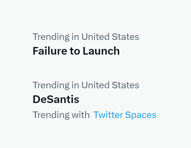Click 'United States' in the second trend label
This screenshot has height=148, width=191.
pos(110,85)
